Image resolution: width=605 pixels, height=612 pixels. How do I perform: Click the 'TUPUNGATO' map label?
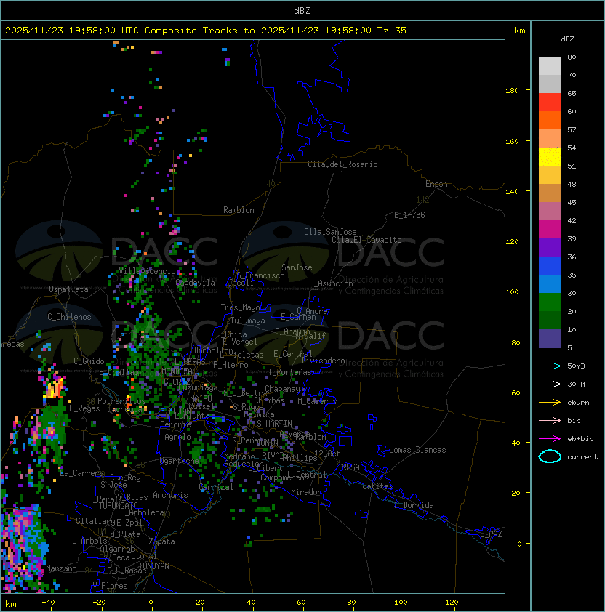click(118, 505)
